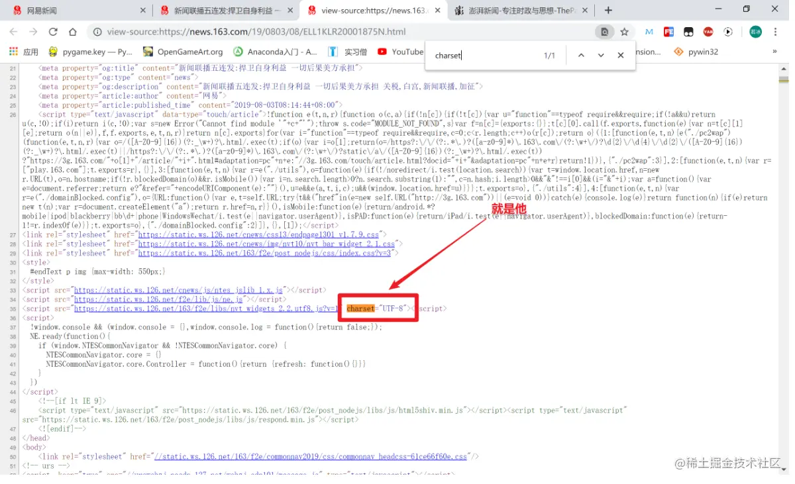Jump to next charset search match

coord(601,56)
